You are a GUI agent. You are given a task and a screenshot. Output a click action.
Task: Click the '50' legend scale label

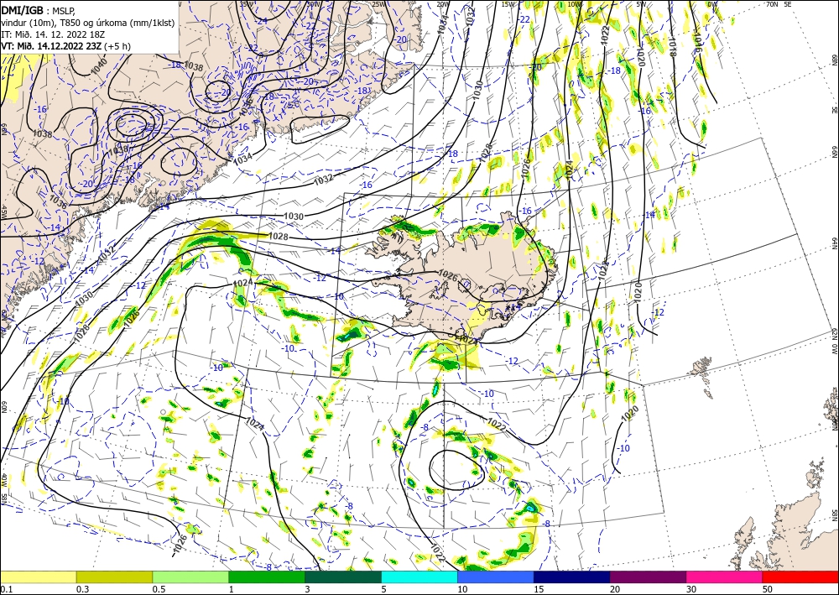point(768,589)
